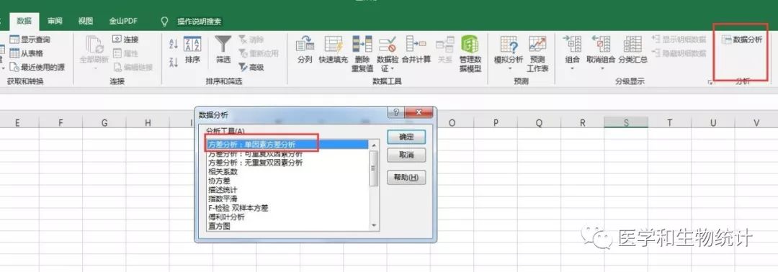The height and width of the screenshot is (272, 778).
Task: Click the Tell Me search box (操作说明搜索)
Action: point(200,22)
